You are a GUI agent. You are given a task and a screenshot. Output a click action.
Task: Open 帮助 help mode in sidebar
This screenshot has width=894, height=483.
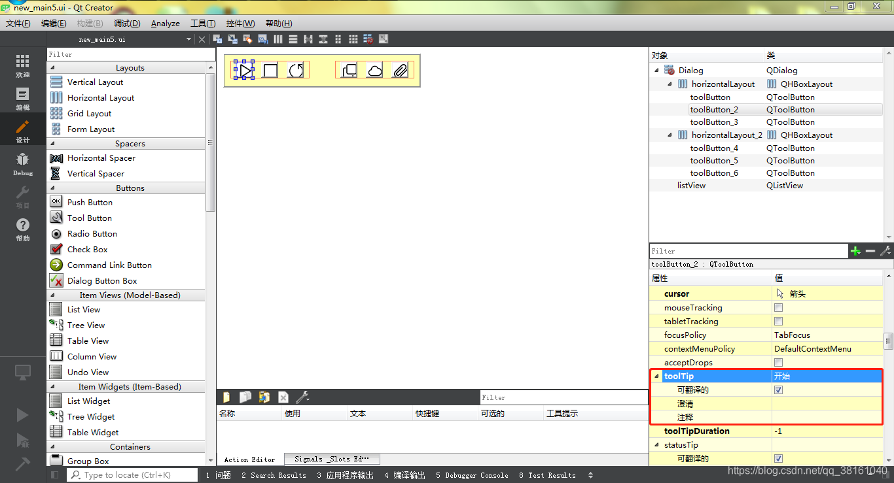tap(23, 229)
